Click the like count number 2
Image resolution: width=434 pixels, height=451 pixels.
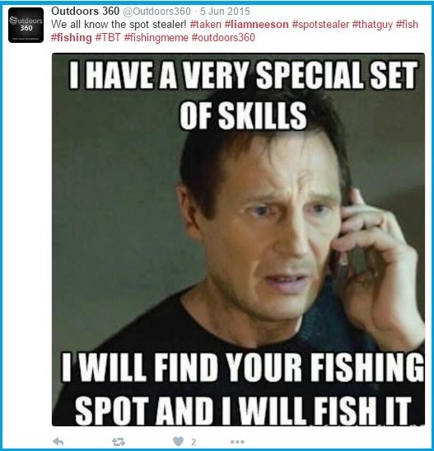pos(194,442)
